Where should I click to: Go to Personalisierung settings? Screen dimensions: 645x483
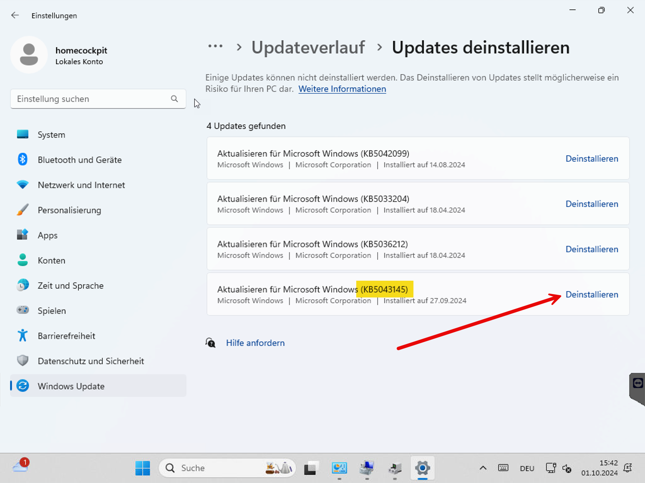click(69, 210)
